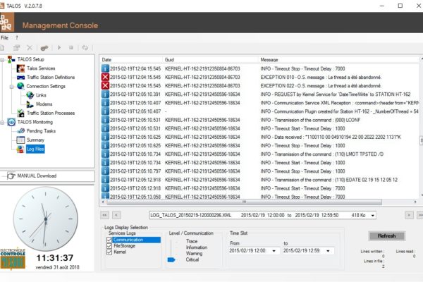Click the New document toolbar icon
The image size is (423, 282).
pos(2,48)
